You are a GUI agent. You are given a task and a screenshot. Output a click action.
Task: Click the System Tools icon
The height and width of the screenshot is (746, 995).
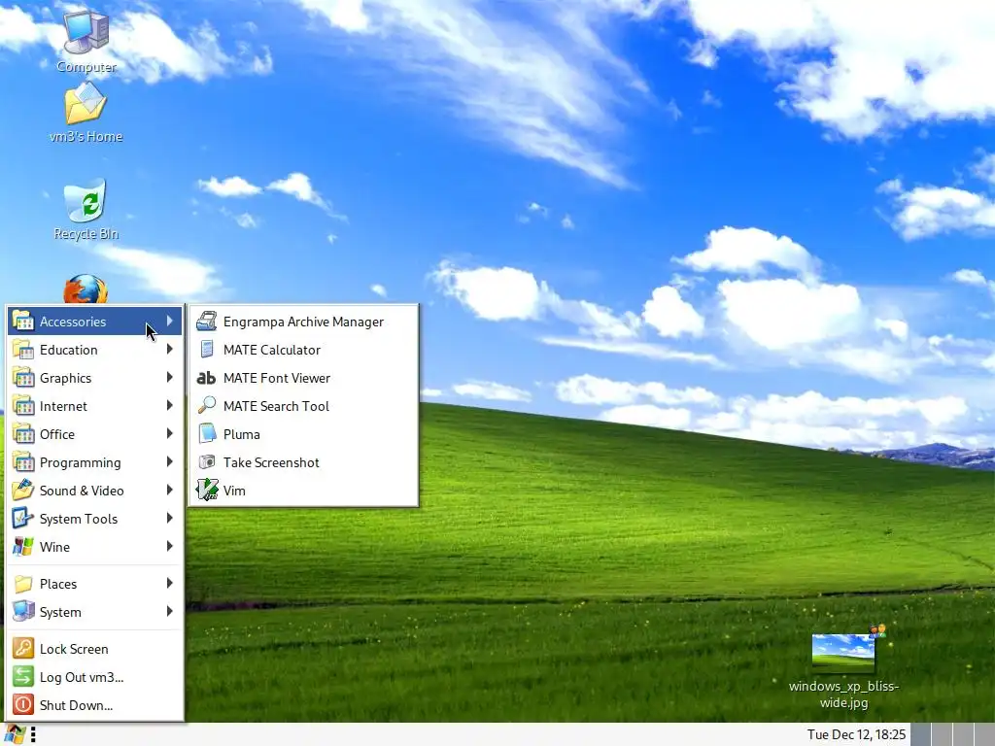[23, 519]
